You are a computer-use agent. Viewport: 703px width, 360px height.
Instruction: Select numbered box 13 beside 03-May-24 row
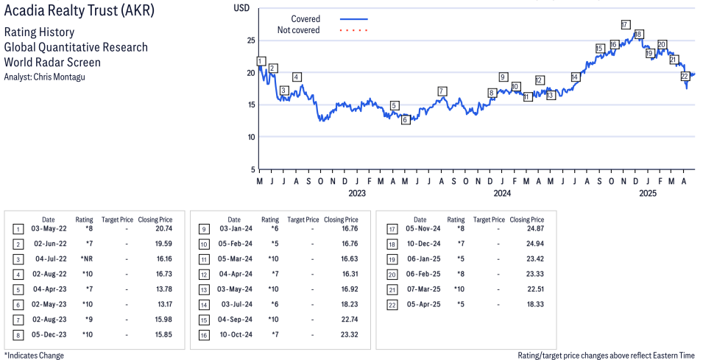point(204,290)
